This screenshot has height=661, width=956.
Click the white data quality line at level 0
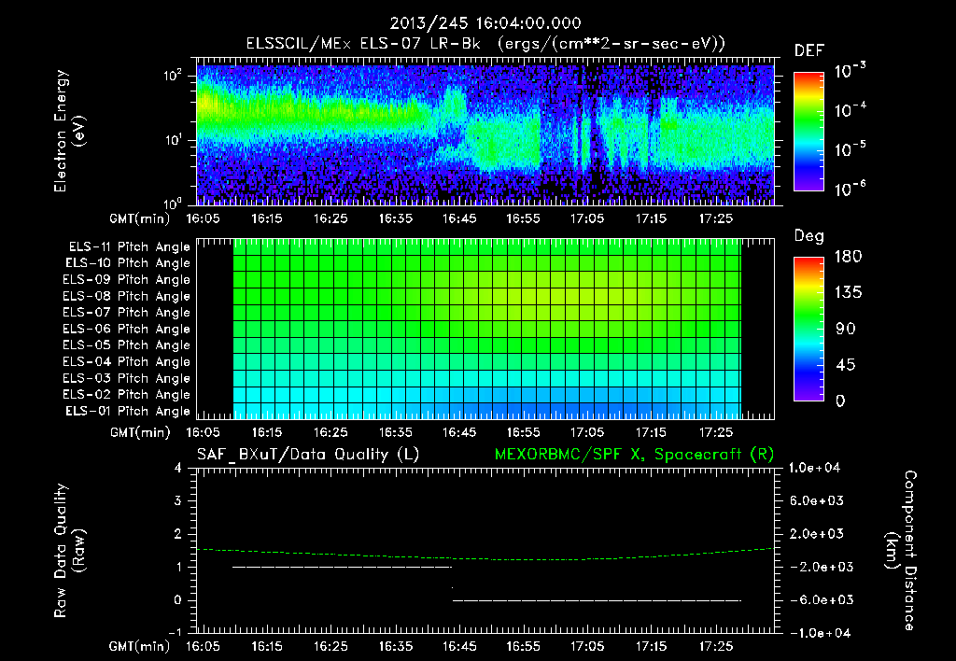point(597,600)
